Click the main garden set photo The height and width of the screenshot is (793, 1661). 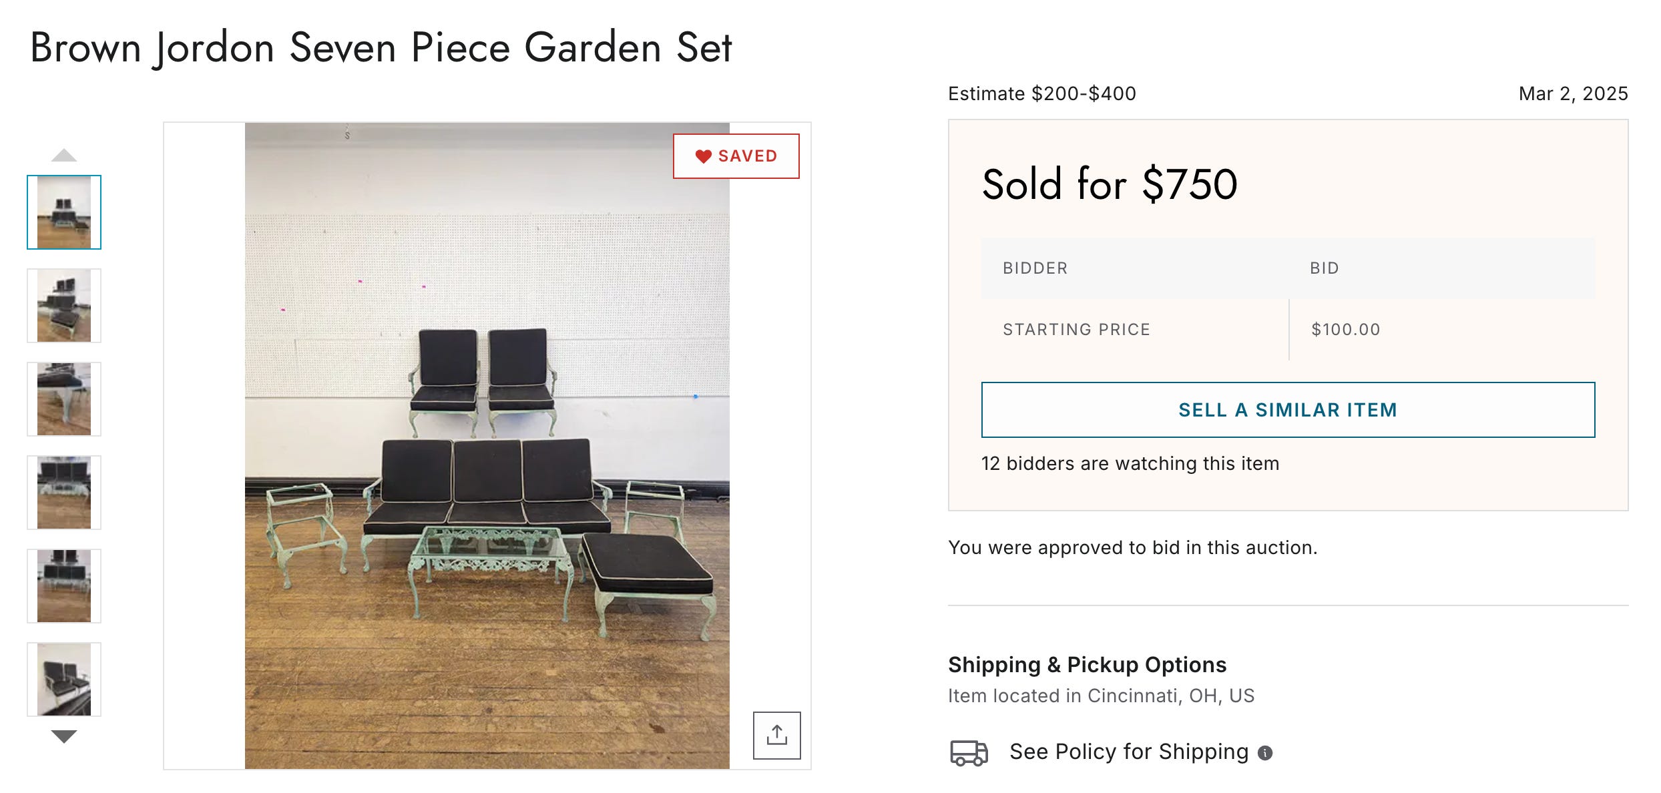click(x=487, y=467)
